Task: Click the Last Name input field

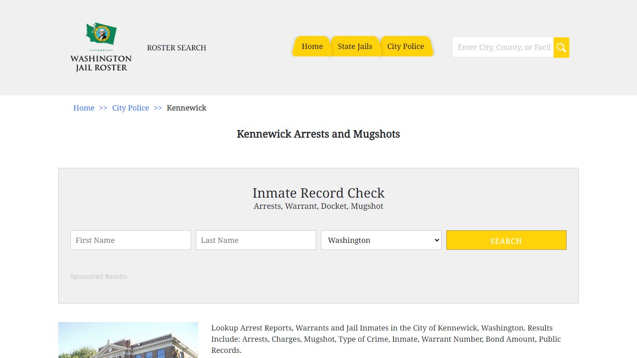Action: click(256, 240)
